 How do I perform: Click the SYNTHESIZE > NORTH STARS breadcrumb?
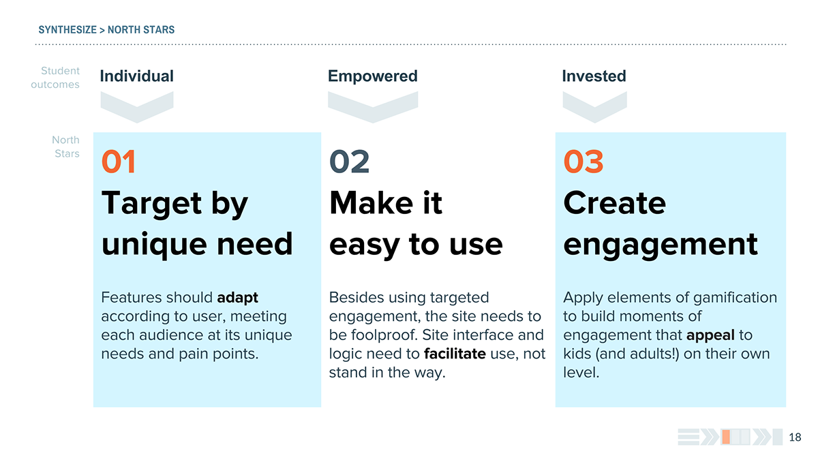coord(106,30)
